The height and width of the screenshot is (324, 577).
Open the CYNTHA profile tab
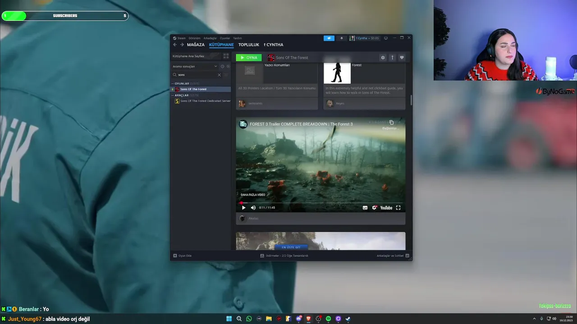click(x=274, y=45)
